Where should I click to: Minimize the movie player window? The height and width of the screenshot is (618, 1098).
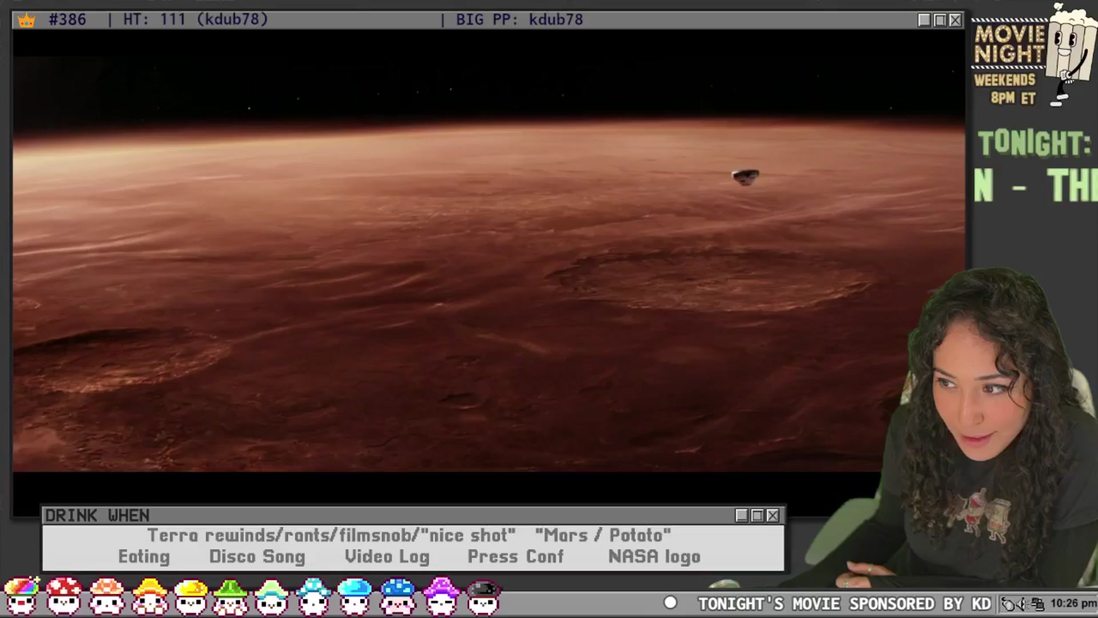point(924,20)
